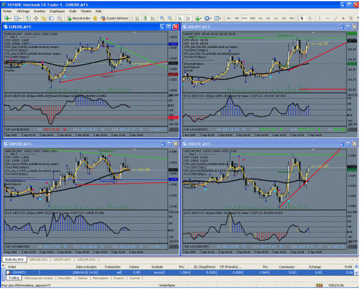Select the M1 timeframe button
The width and height of the screenshot is (361, 289).
point(229,18)
